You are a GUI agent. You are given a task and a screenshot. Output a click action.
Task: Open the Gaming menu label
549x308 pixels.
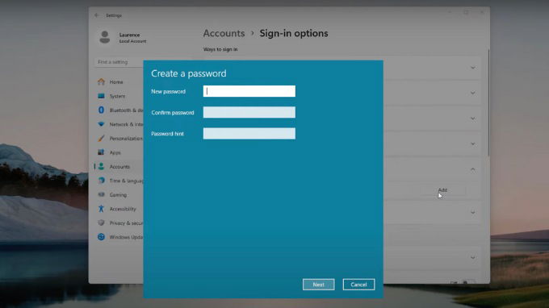pos(118,195)
